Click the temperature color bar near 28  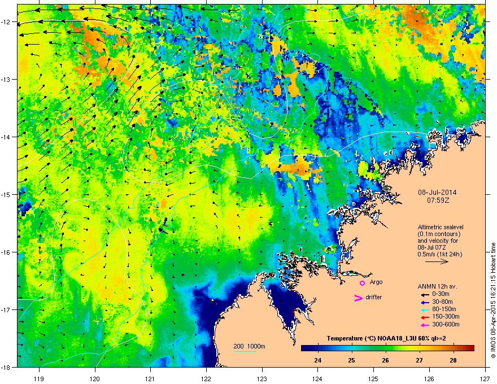454,348
